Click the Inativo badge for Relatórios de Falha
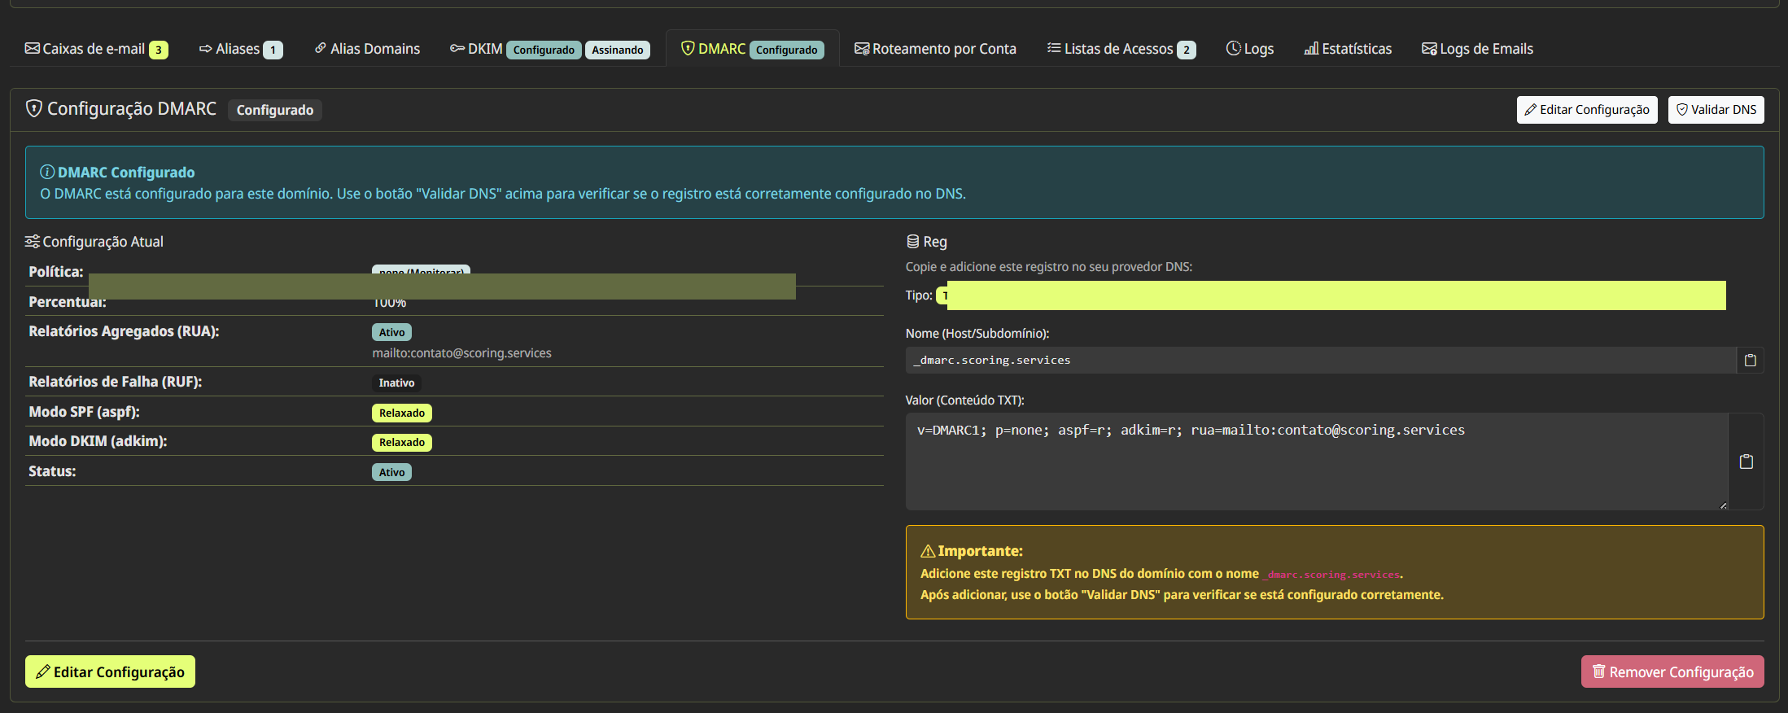 [396, 383]
